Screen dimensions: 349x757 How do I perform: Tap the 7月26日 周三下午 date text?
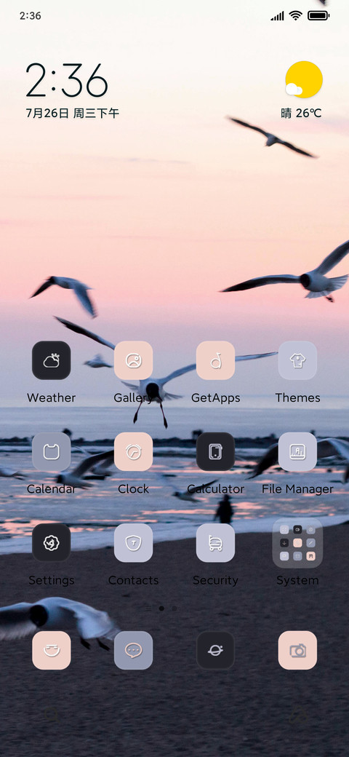[x=72, y=114]
